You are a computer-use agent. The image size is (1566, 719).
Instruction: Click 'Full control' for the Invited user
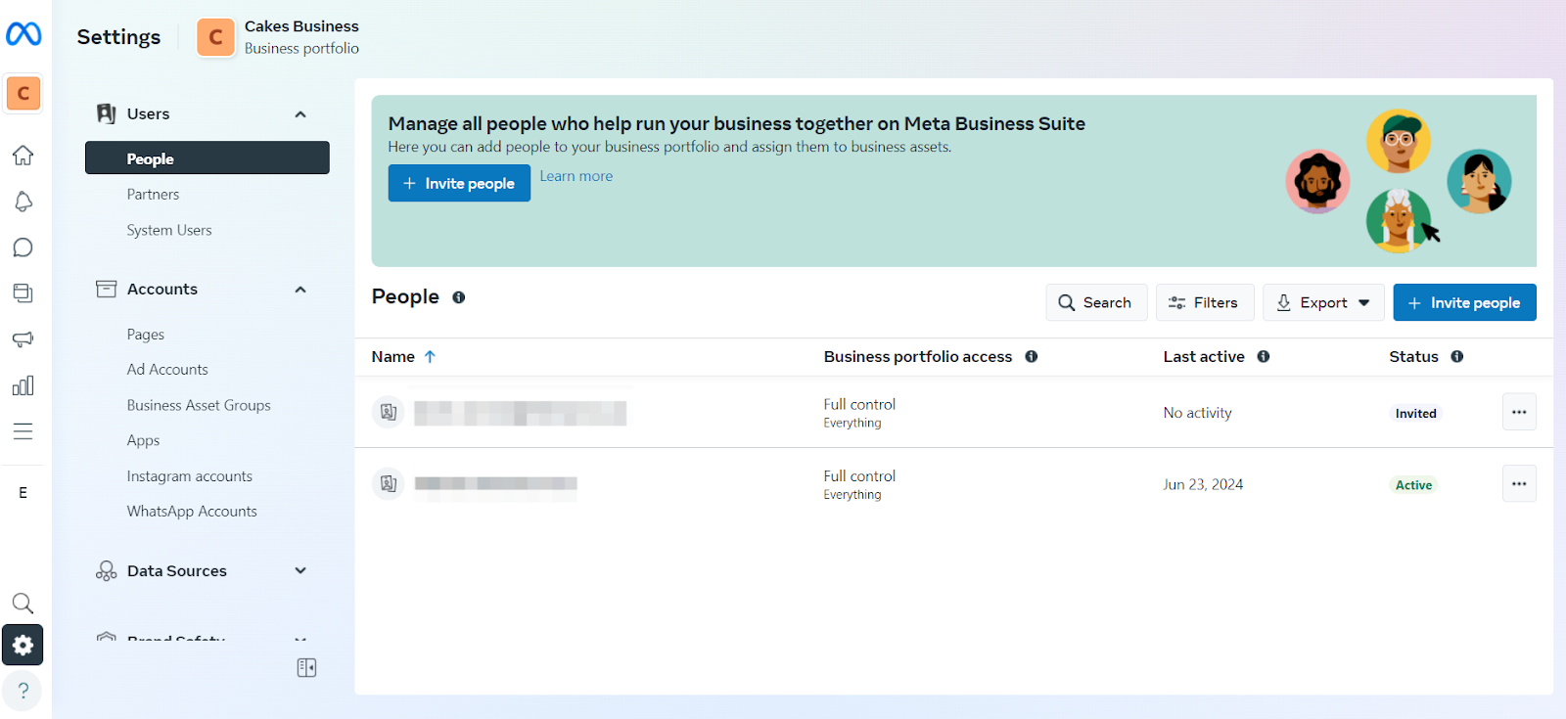tap(859, 404)
